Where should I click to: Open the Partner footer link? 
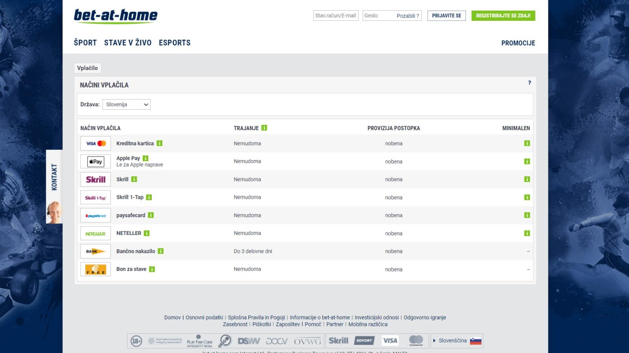[335, 324]
